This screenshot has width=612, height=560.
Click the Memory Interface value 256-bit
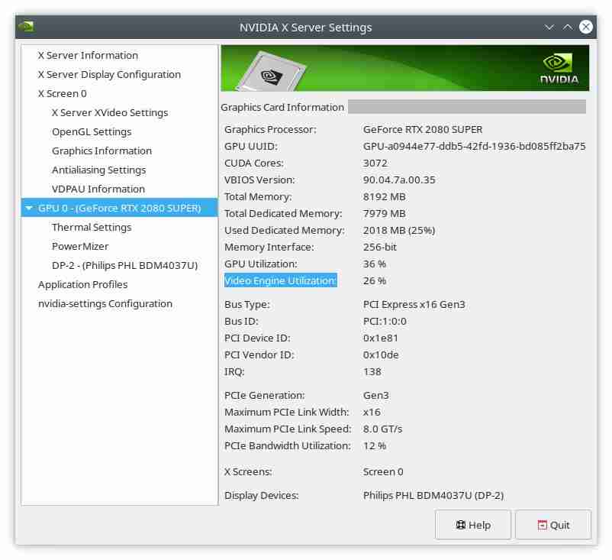pyautogui.click(x=380, y=248)
